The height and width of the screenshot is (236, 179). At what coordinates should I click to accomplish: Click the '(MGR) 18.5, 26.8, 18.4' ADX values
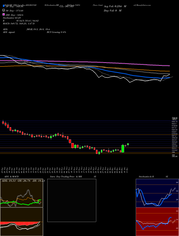pos(38,29)
